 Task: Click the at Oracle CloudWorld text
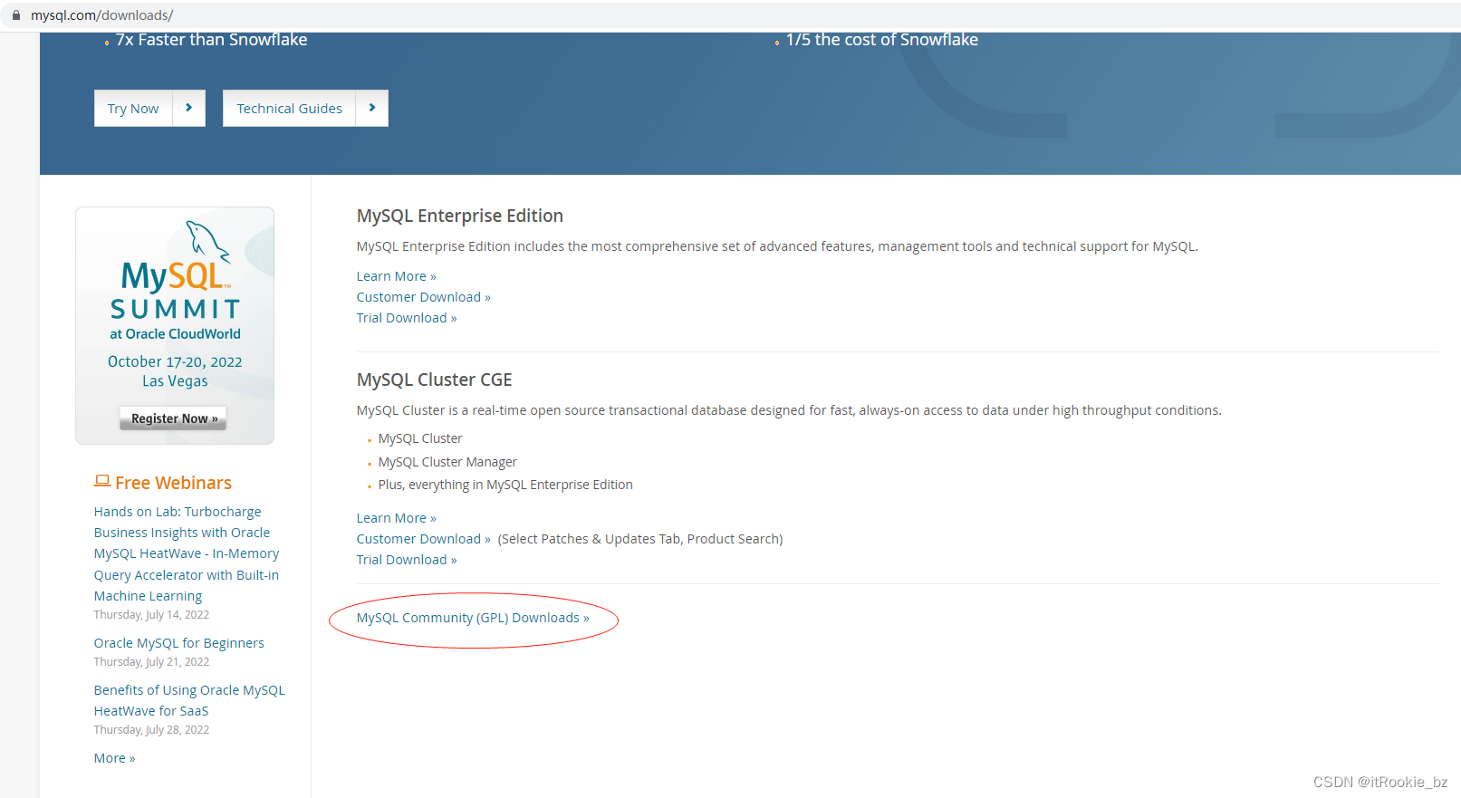175,334
